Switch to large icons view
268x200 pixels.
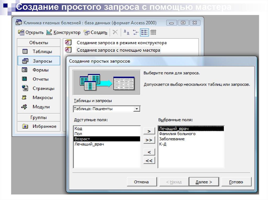(127, 32)
